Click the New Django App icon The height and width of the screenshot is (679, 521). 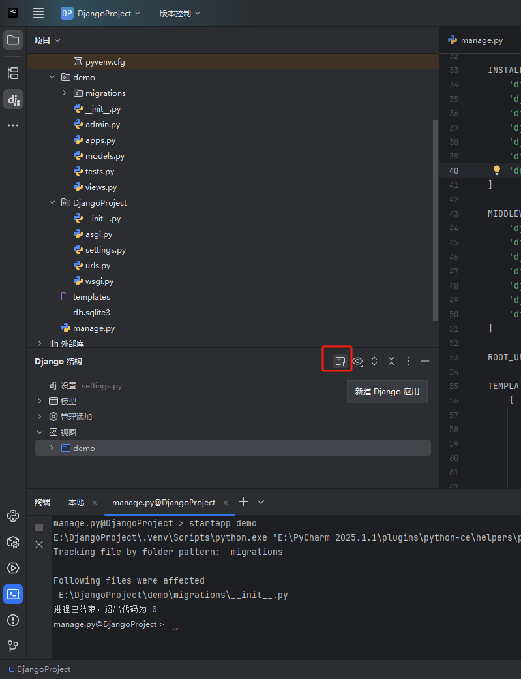click(340, 360)
